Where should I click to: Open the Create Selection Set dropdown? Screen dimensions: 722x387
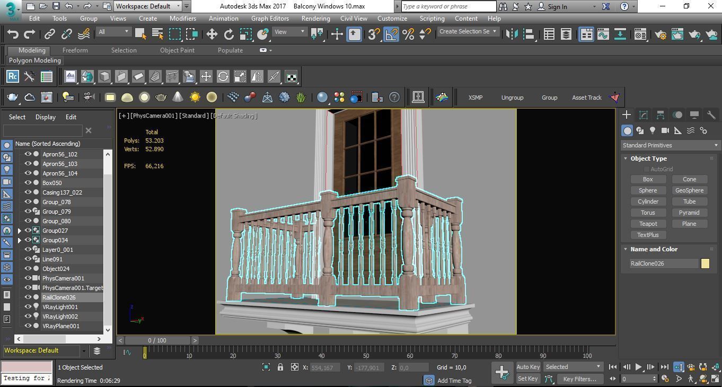click(468, 31)
